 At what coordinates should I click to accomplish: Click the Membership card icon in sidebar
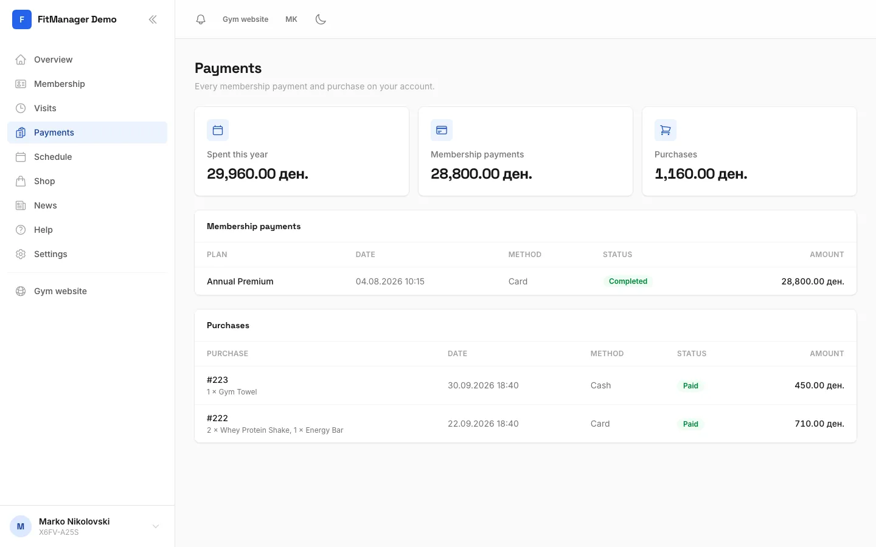[x=21, y=84]
